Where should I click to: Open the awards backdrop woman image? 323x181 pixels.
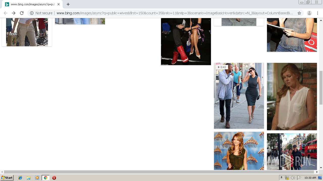(239, 151)
